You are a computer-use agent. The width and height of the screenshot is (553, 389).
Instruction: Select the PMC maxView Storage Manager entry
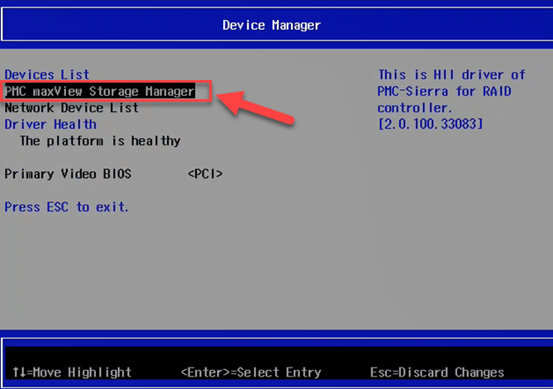[x=99, y=91]
